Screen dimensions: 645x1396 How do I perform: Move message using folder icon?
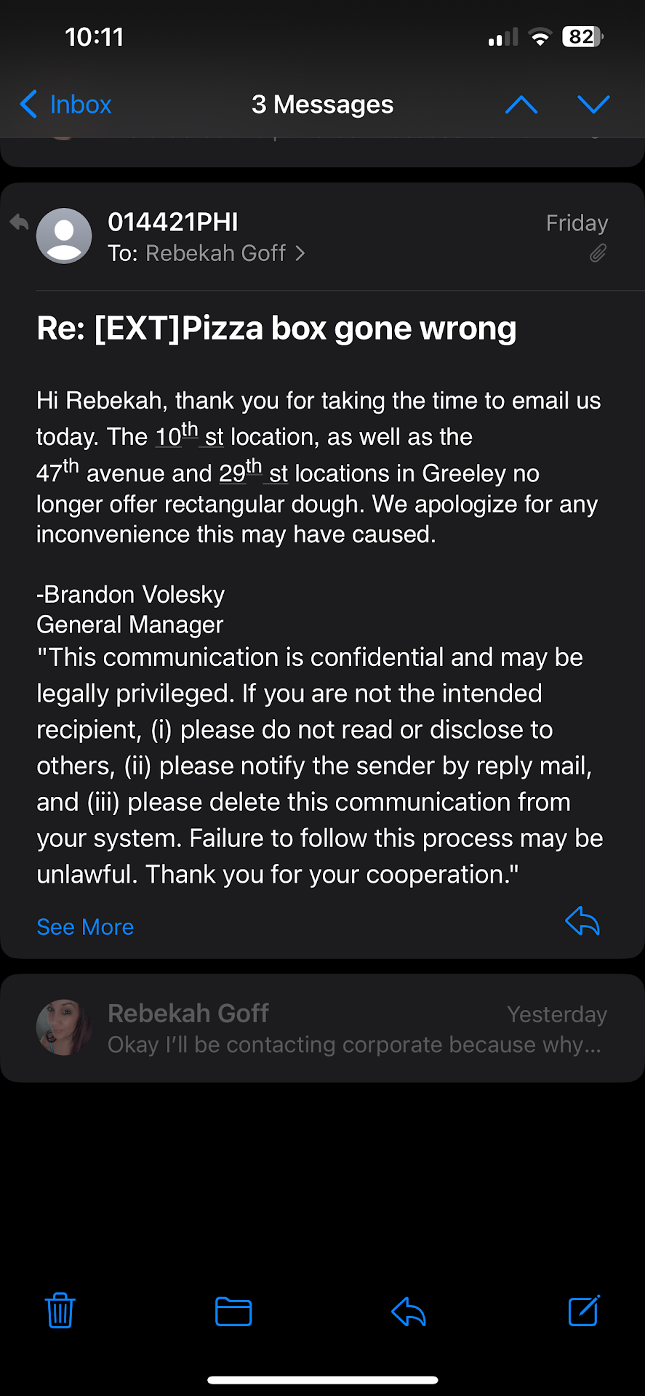(x=233, y=1311)
